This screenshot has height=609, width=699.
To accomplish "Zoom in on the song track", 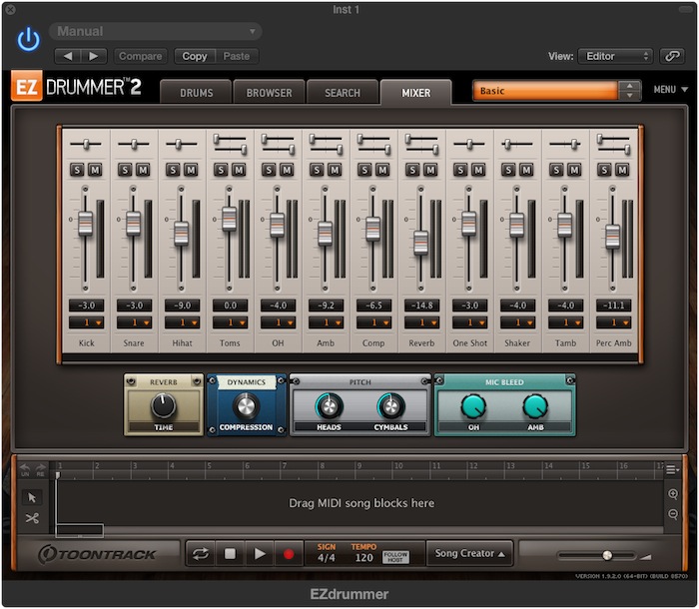I will coord(673,494).
